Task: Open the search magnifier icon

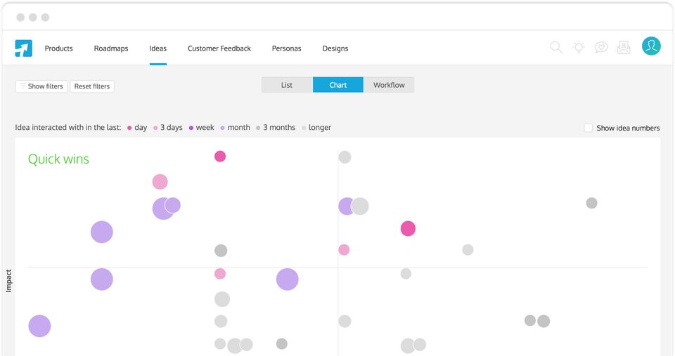Action: pos(556,47)
